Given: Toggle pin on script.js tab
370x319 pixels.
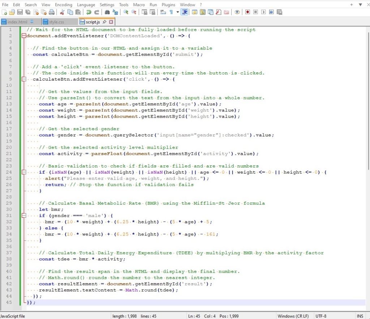Looking at the screenshot, I should pos(104,22).
